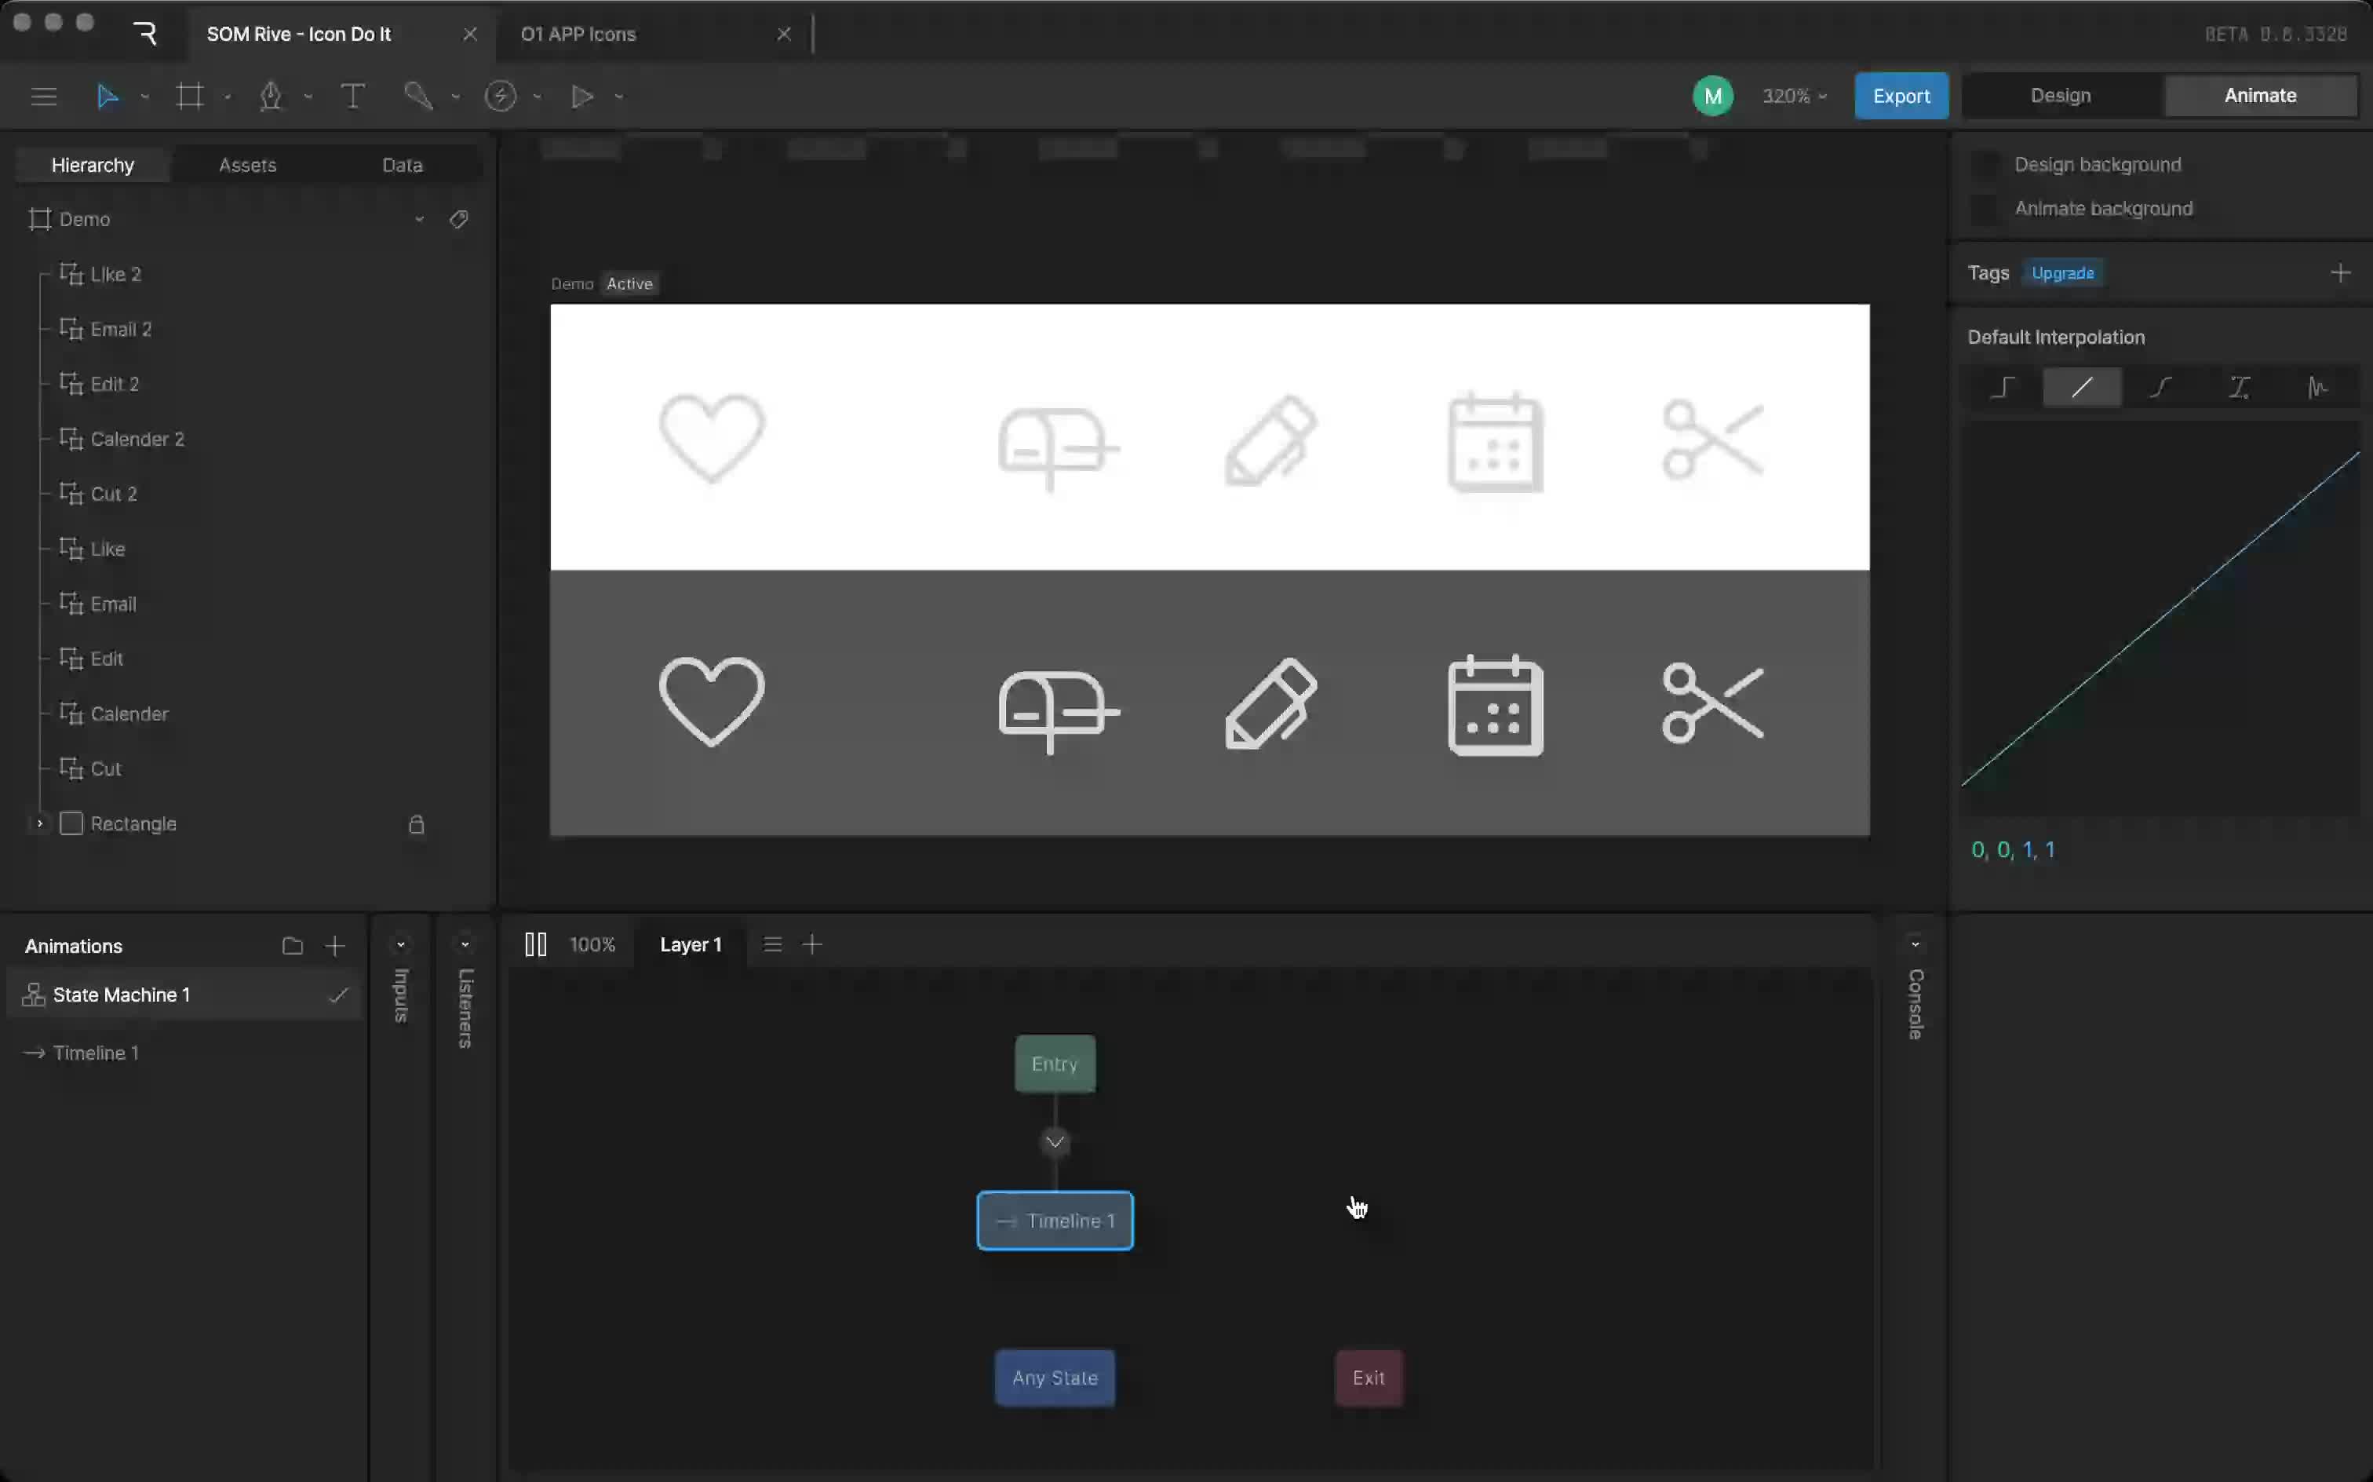Viewport: 2373px width, 1482px height.
Task: Choose the Hold interpolation option
Action: [x=2003, y=388]
